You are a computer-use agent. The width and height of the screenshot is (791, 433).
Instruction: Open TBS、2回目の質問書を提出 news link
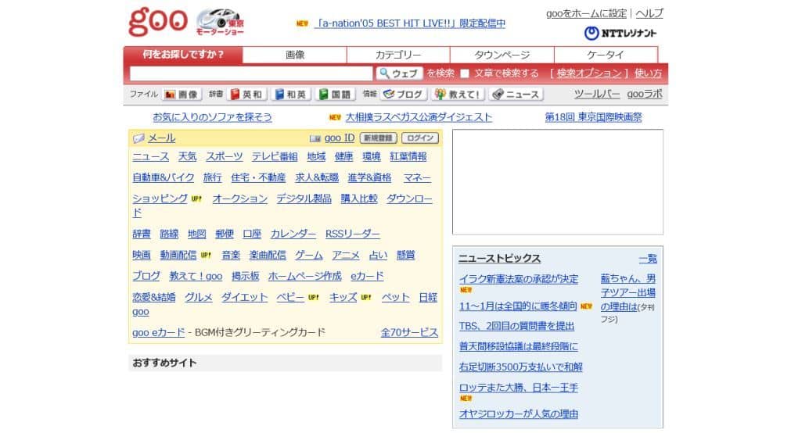pos(516,327)
